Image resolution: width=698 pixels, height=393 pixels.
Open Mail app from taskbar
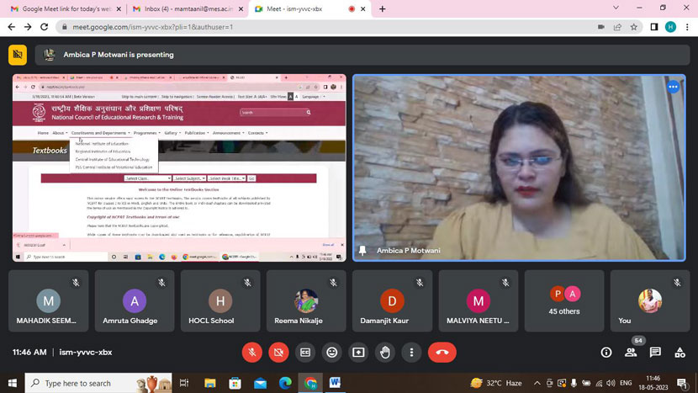(x=260, y=383)
